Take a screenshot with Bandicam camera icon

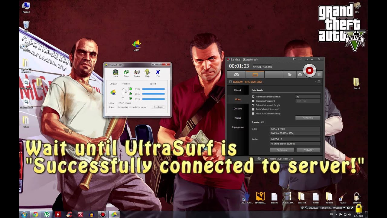[300, 74]
